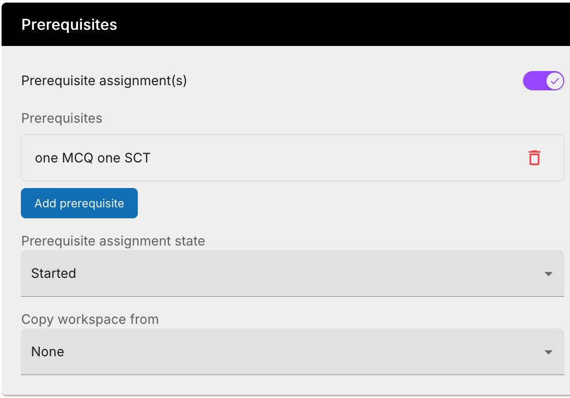Click the empty area of the black header bar
Image resolution: width=570 pixels, height=398 pixels.
coord(339,25)
